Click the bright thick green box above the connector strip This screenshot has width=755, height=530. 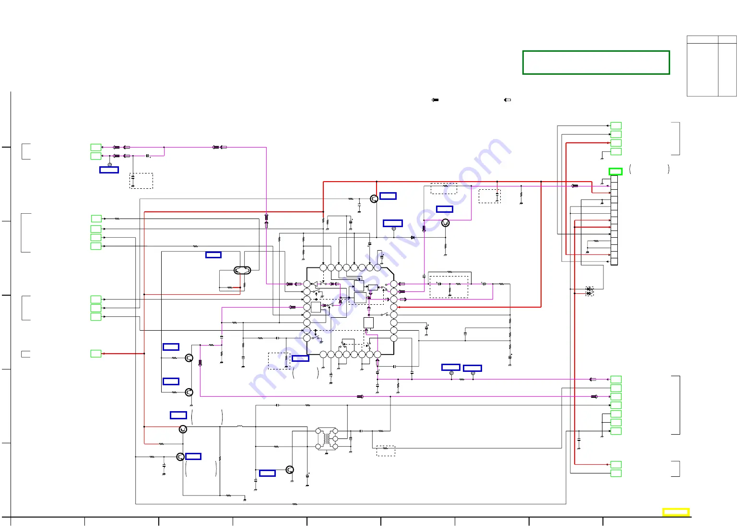615,171
